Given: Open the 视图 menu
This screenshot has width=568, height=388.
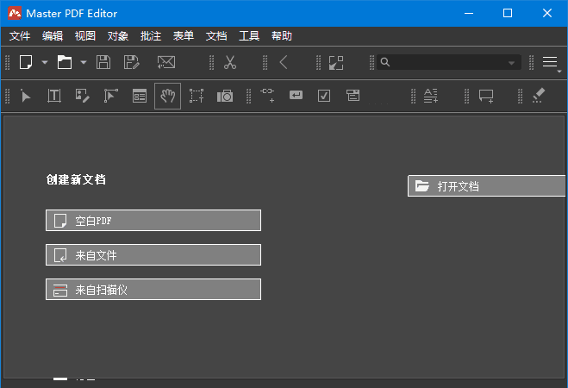Looking at the screenshot, I should [x=85, y=36].
